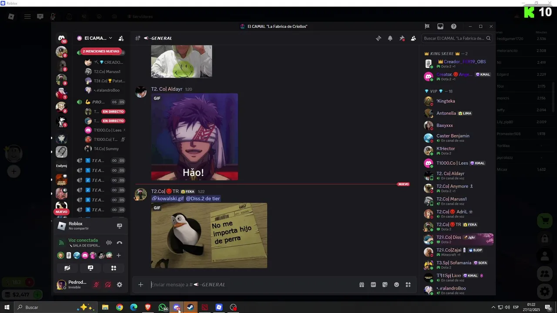Open the sticker picker
Screen dimensions: 557x313
pyautogui.click(x=385, y=285)
